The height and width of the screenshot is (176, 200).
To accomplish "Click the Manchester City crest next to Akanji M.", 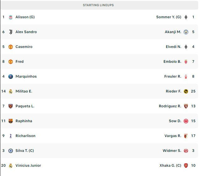I will coord(186,32).
